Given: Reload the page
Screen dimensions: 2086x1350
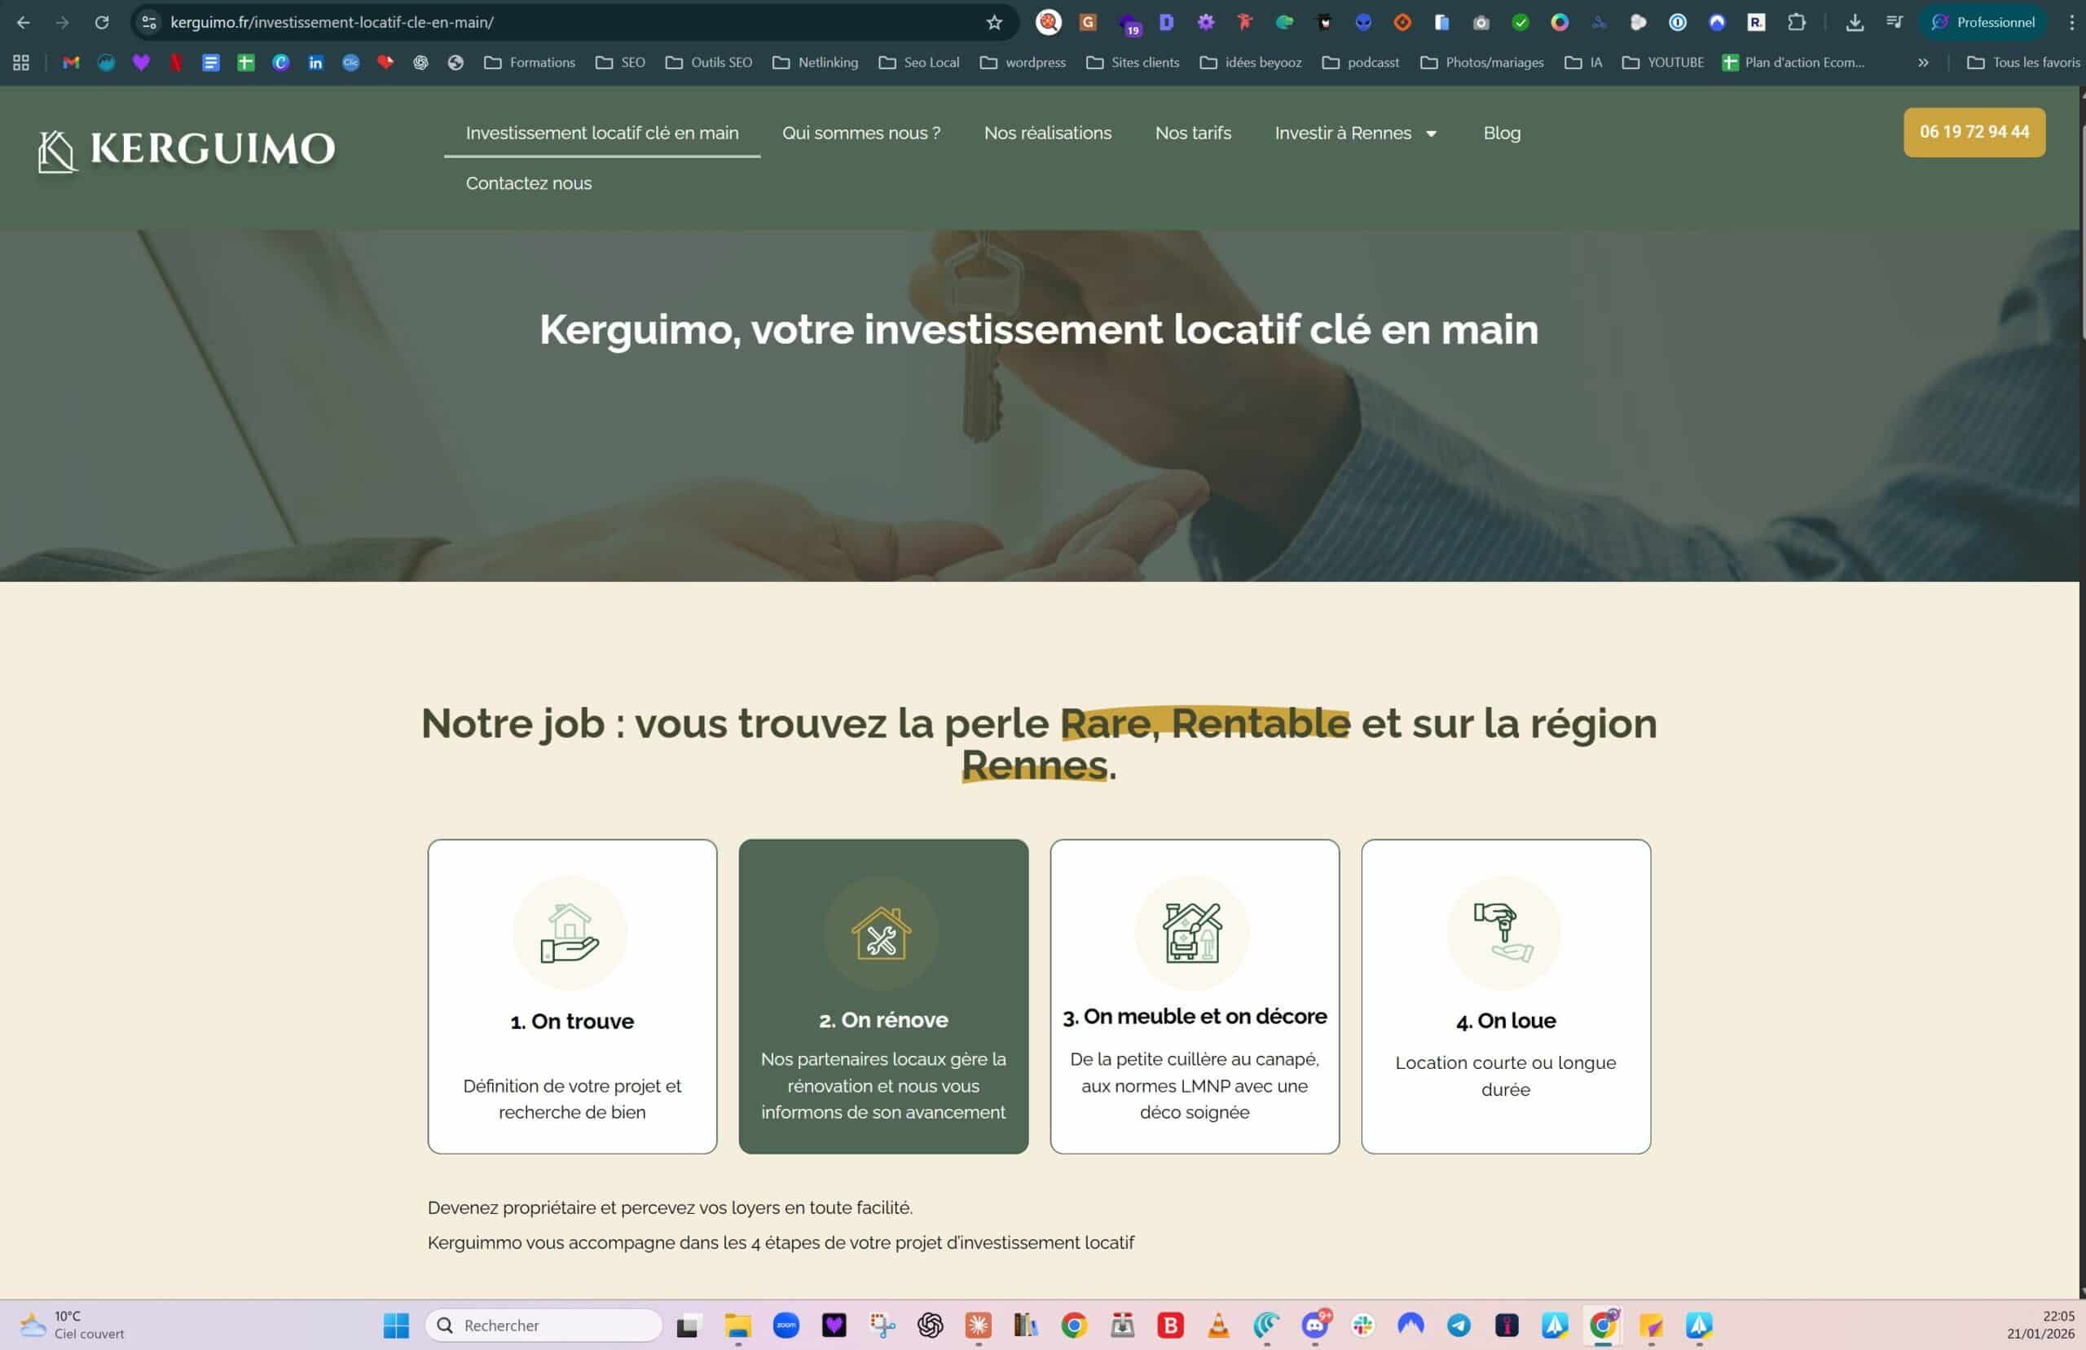Looking at the screenshot, I should (x=102, y=22).
